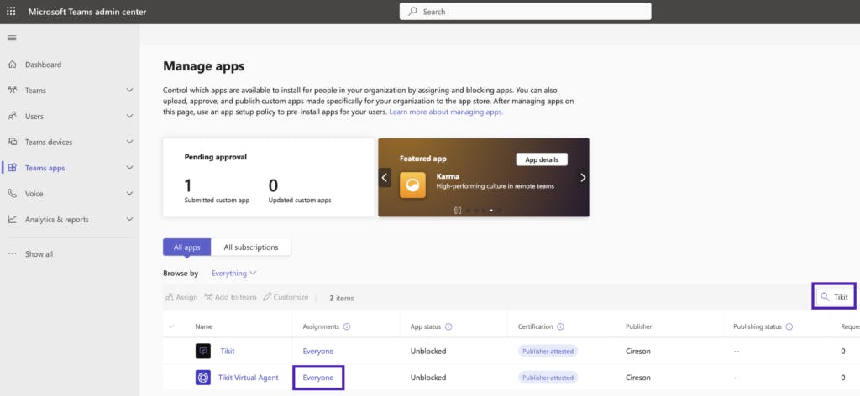Click the Assignments column info icon
This screenshot has width=860, height=396.
coord(347,326)
